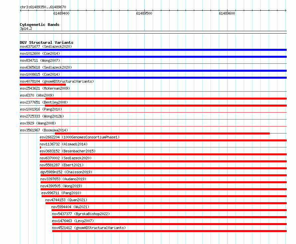Screen dimensions: 296x244
Task: Open esv2725333 (Wong2012b) variant
Action: point(42,116)
